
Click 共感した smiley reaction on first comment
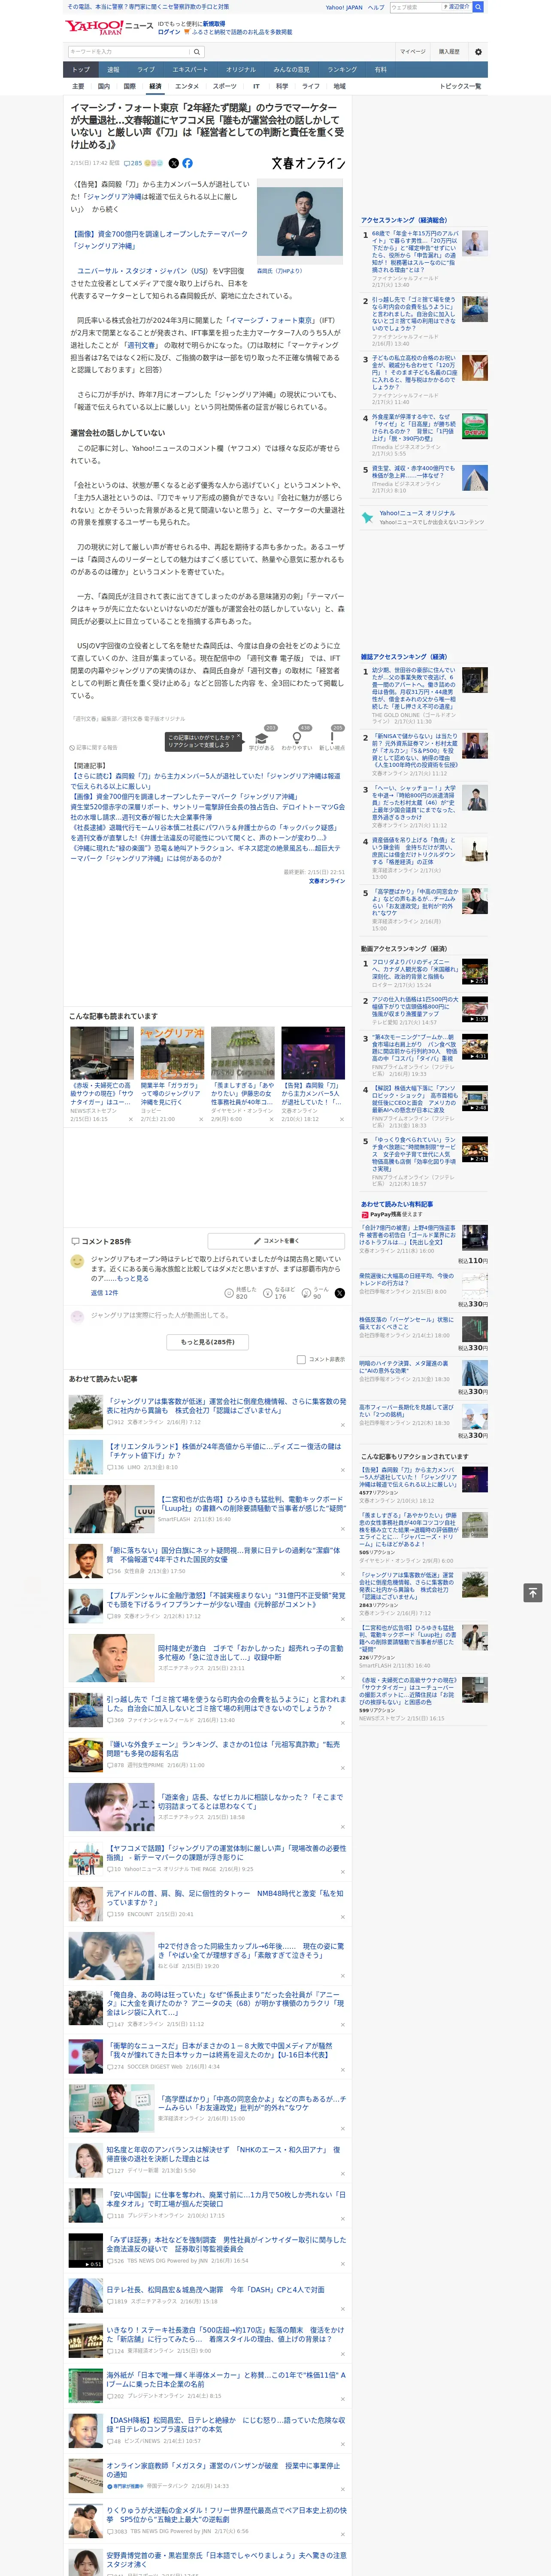click(230, 1293)
